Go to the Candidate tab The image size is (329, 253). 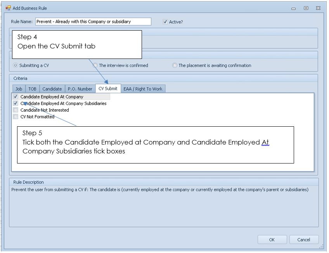[x=52, y=89]
